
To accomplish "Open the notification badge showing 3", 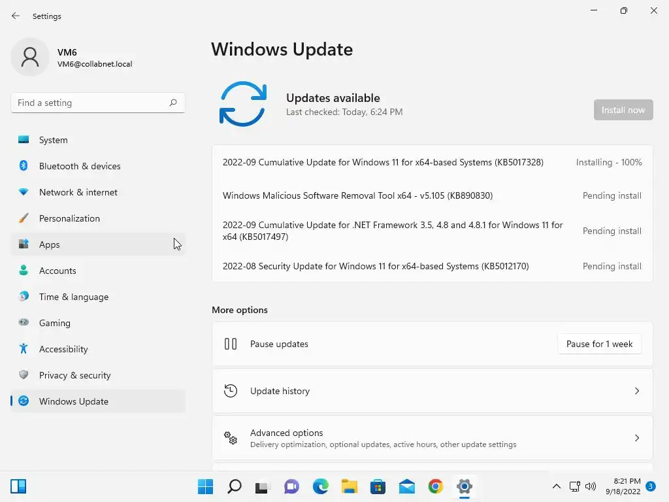I will tap(650, 486).
